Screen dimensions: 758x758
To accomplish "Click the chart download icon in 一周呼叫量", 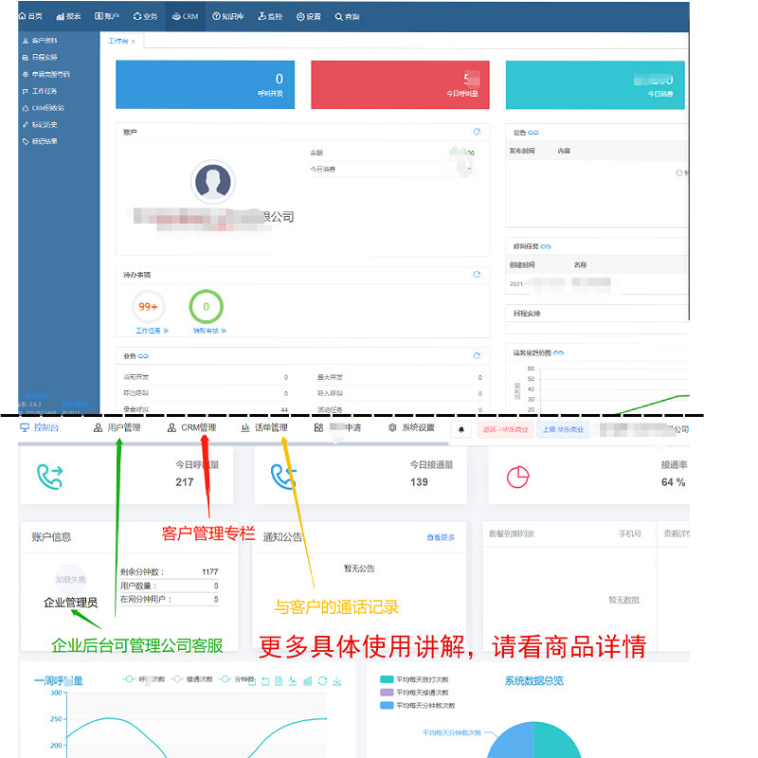I will tap(337, 681).
